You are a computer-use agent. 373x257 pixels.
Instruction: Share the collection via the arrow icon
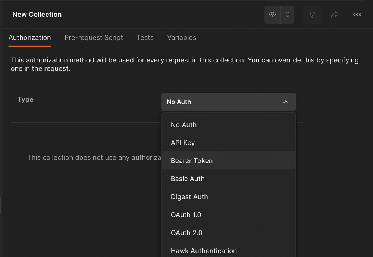click(x=335, y=14)
